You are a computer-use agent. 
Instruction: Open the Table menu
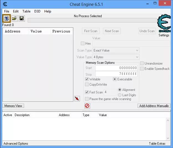coord(27,11)
